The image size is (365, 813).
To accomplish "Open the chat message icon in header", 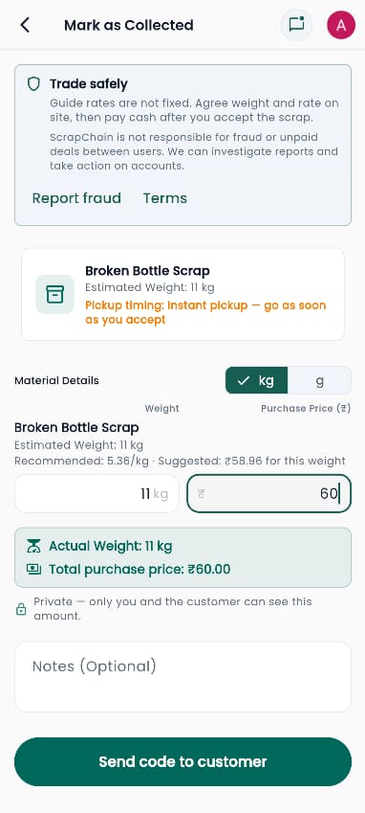I will (296, 25).
